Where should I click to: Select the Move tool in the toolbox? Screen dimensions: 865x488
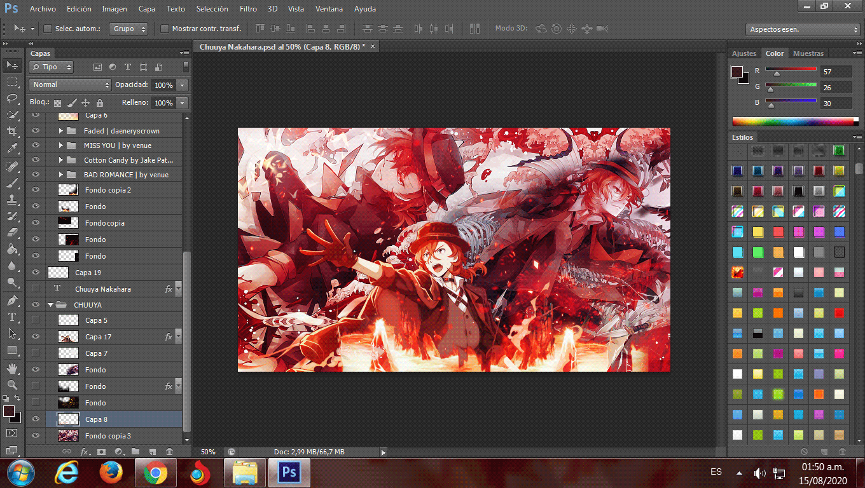pyautogui.click(x=12, y=65)
